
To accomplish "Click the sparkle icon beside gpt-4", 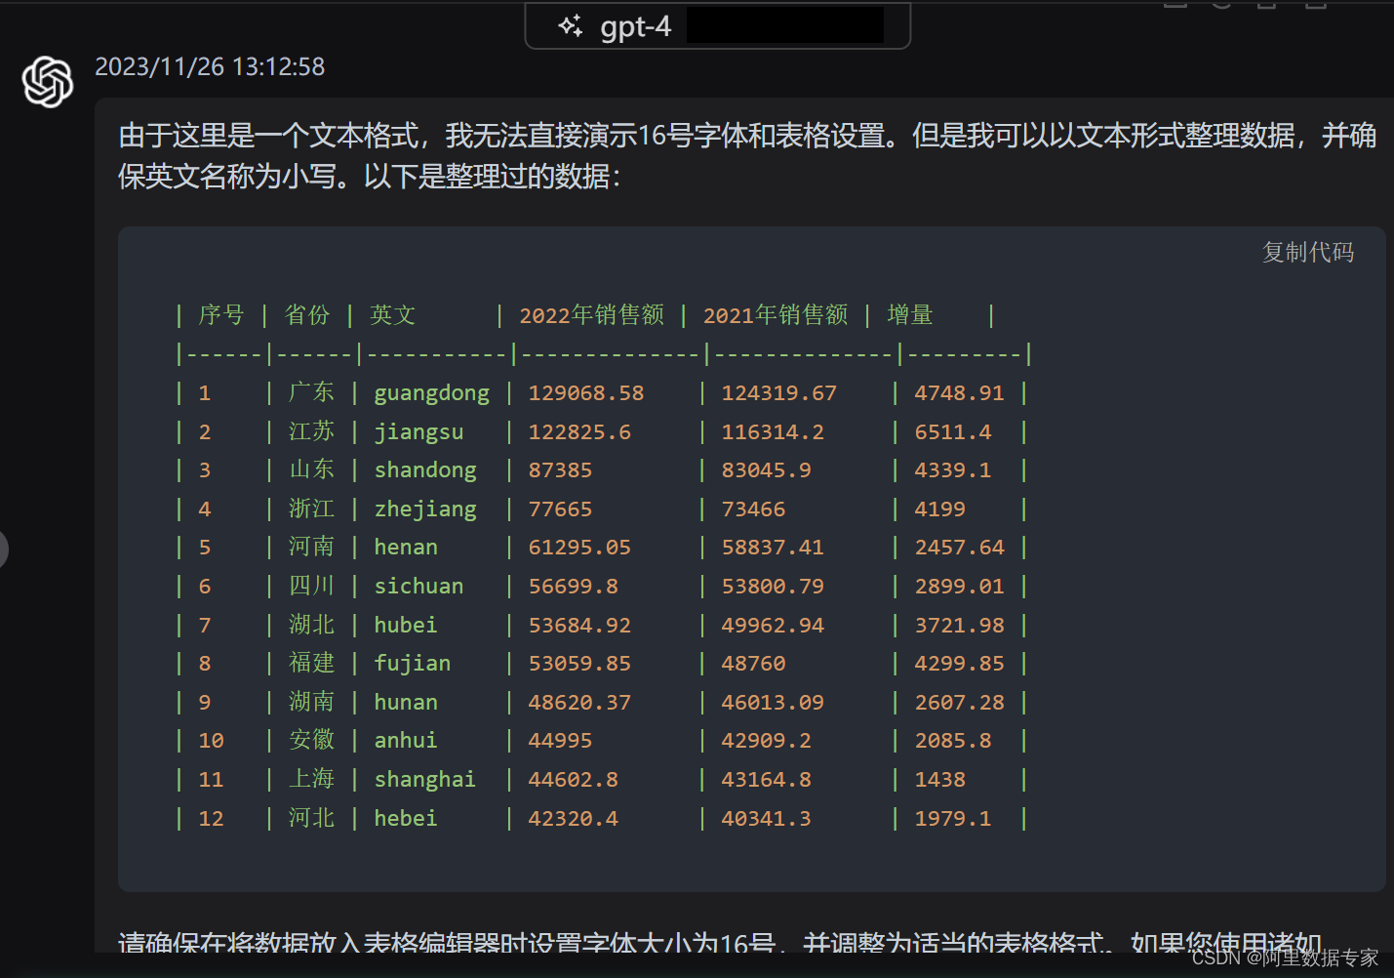I will coord(571,26).
